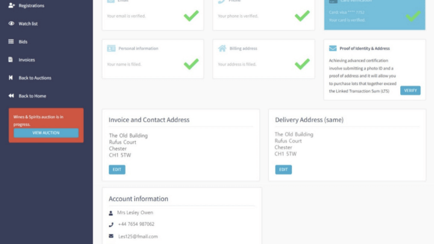This screenshot has height=244, width=434.
Task: Click the Invoices document icon
Action: pyautogui.click(x=11, y=60)
